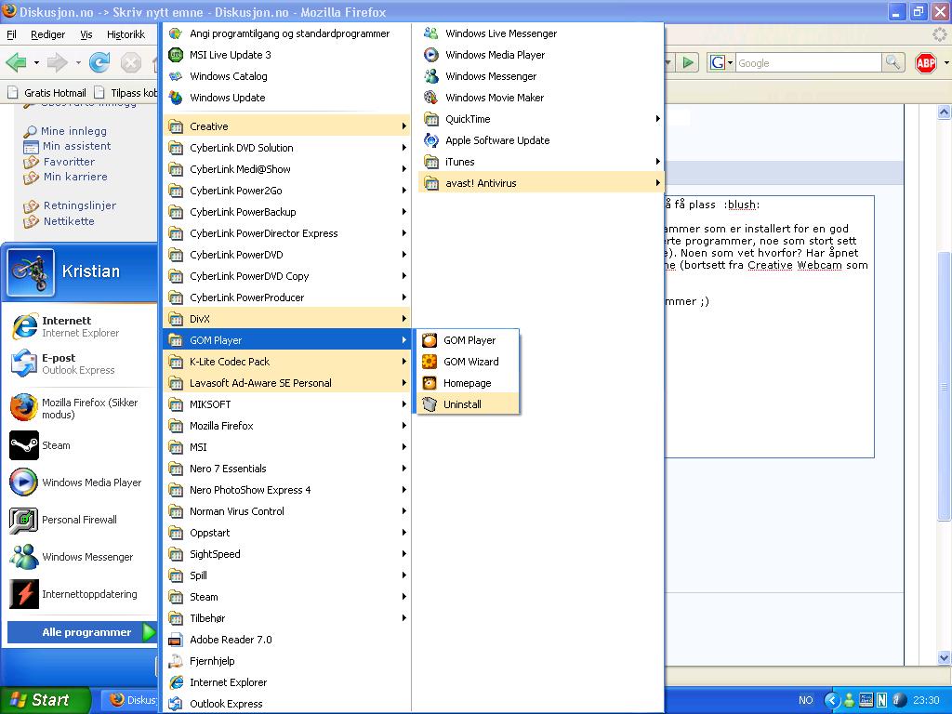Image resolution: width=952 pixels, height=714 pixels.
Task: Open GOM Homepage shortcut
Action: coord(468,382)
